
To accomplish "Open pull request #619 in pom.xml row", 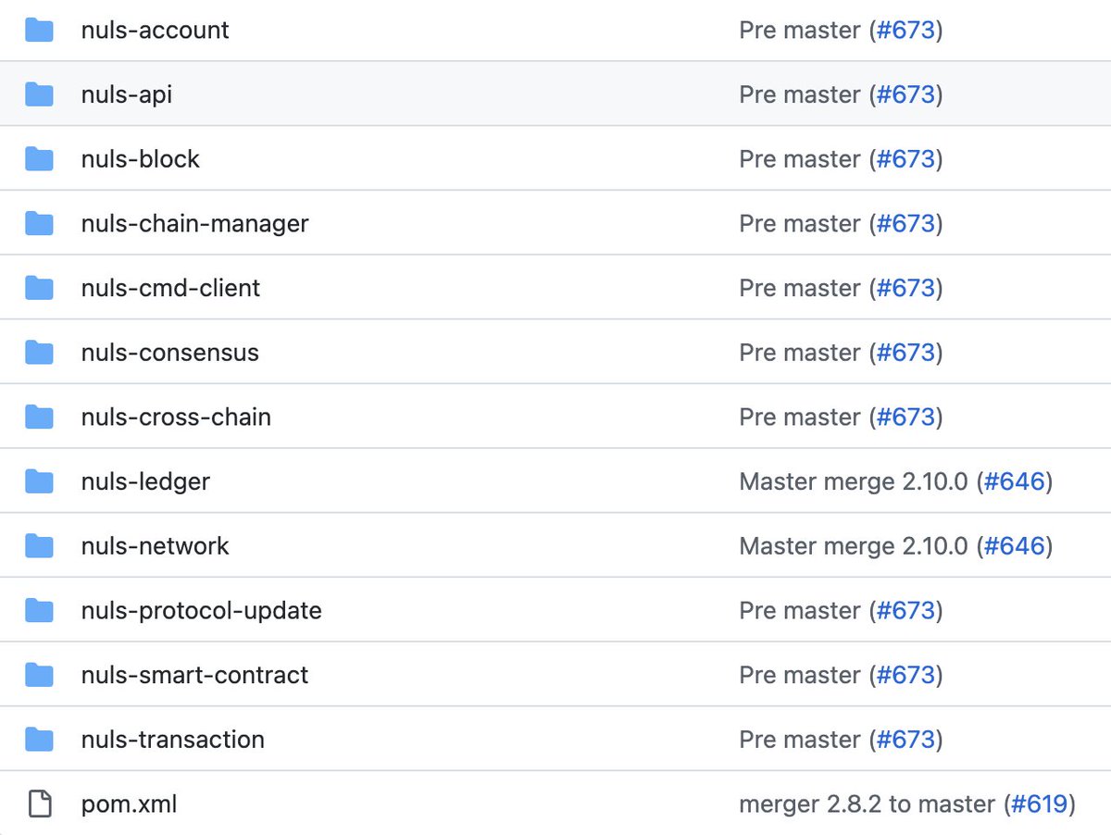I will pyautogui.click(x=1040, y=804).
